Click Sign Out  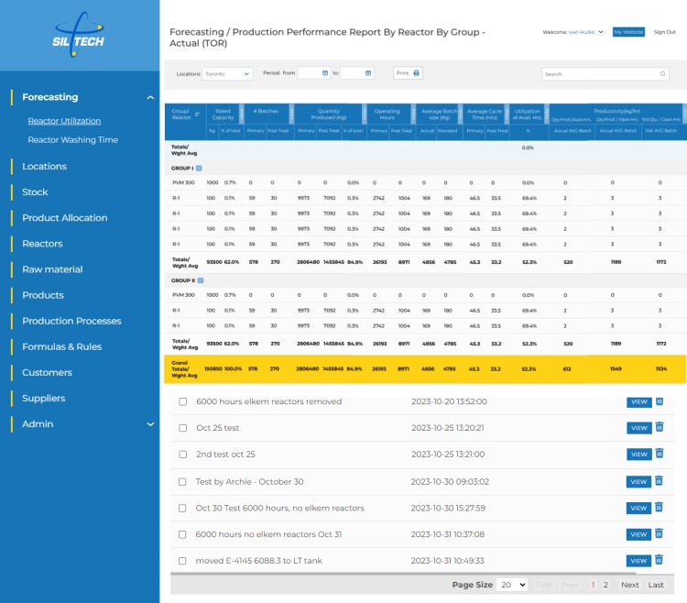[664, 32]
